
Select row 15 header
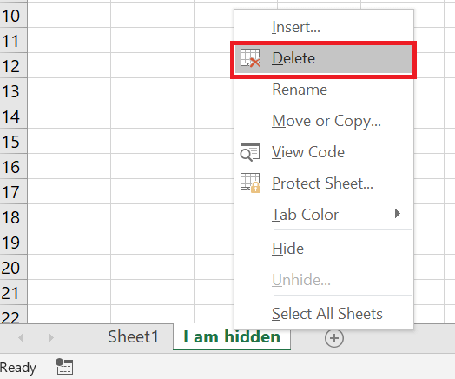(x=13, y=142)
